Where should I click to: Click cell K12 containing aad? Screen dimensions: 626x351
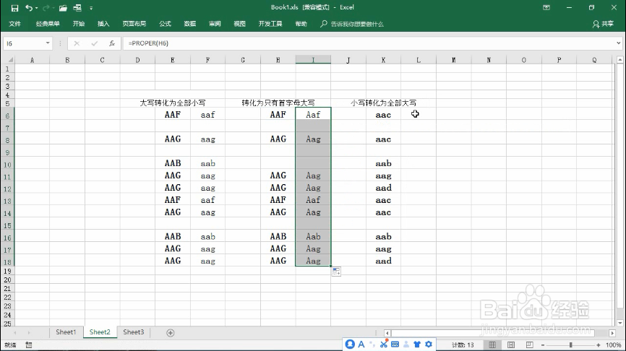(x=383, y=188)
